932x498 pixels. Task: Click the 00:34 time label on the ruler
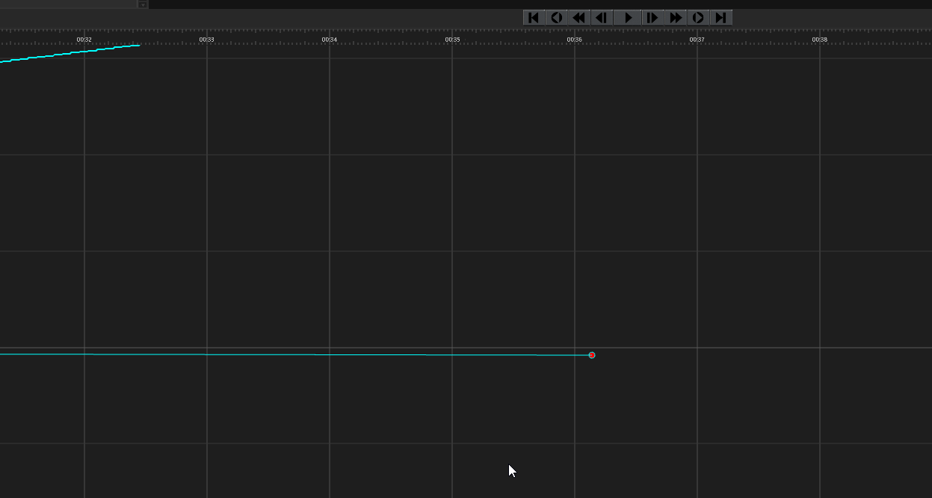[330, 40]
